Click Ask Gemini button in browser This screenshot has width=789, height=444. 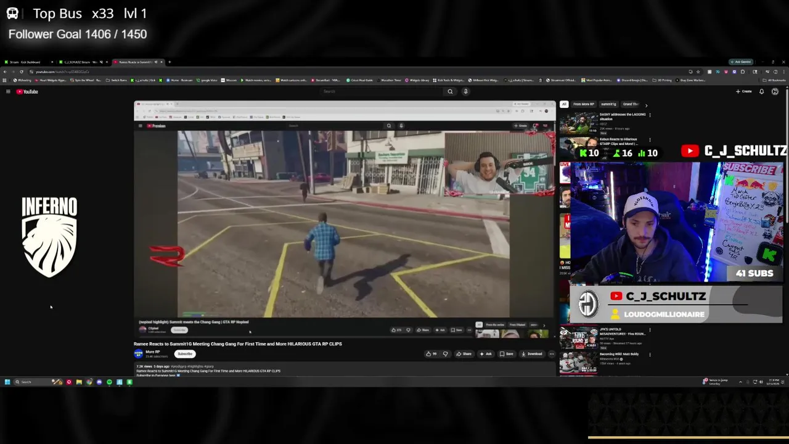[x=741, y=62]
